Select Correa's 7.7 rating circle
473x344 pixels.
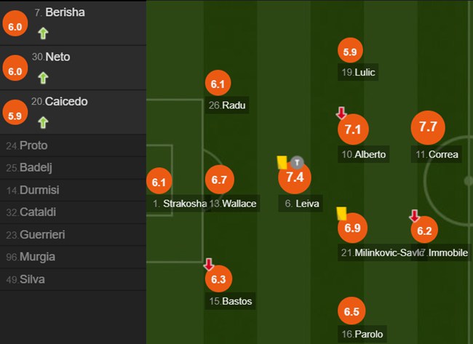(x=428, y=127)
